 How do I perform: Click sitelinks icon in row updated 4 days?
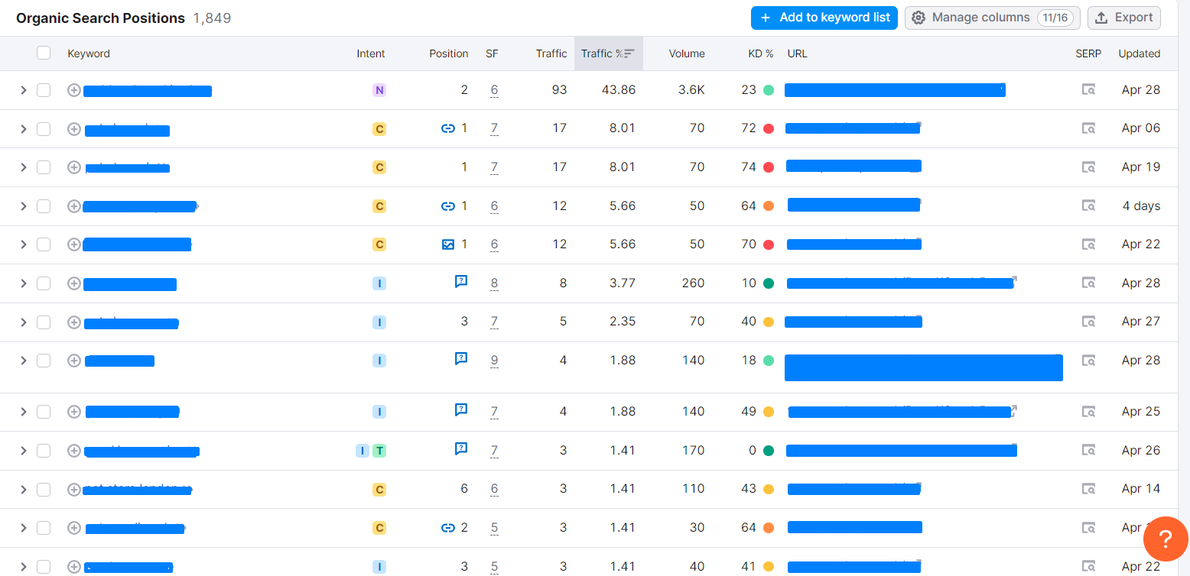pyautogui.click(x=448, y=205)
